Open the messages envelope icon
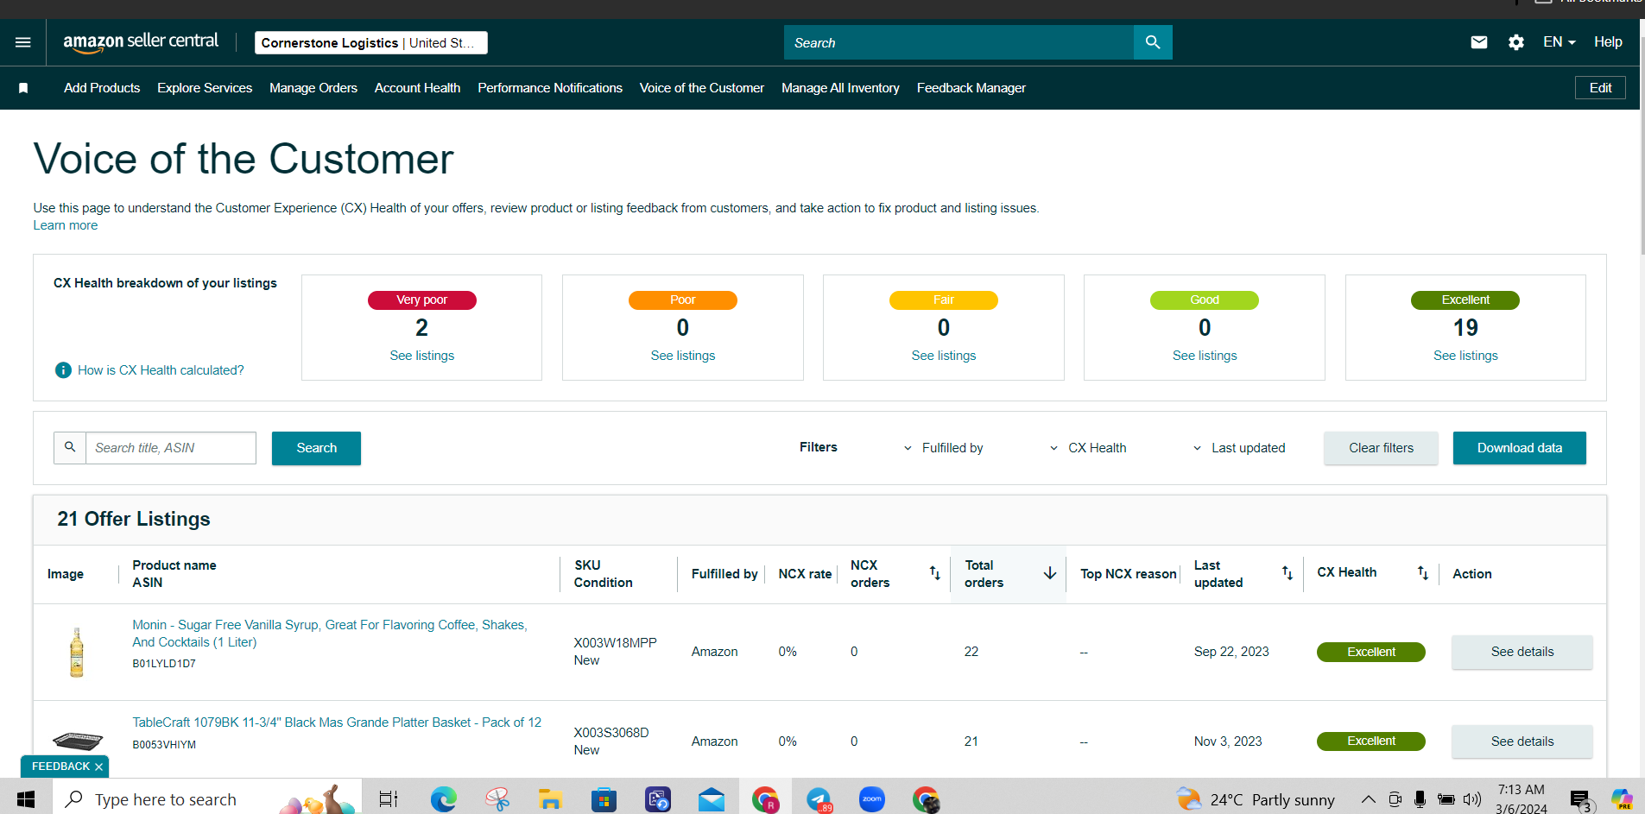Image resolution: width=1645 pixels, height=814 pixels. pos(1479,42)
